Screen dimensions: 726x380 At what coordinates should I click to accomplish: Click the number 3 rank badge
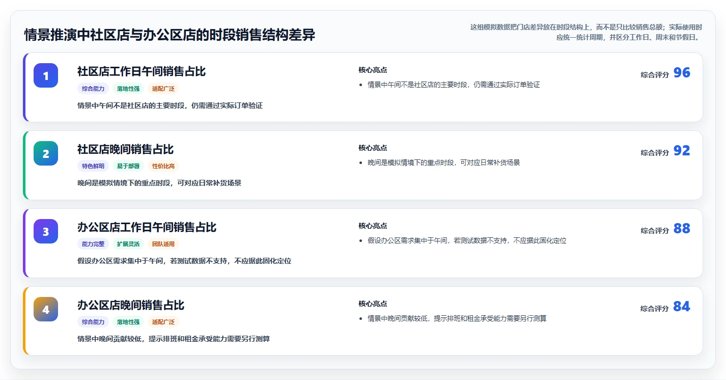point(46,231)
